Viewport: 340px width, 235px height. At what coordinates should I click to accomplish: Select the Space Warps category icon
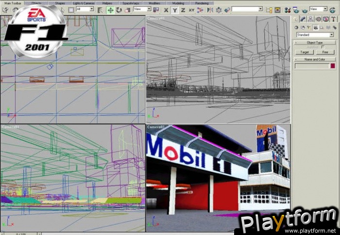[x=328, y=28]
